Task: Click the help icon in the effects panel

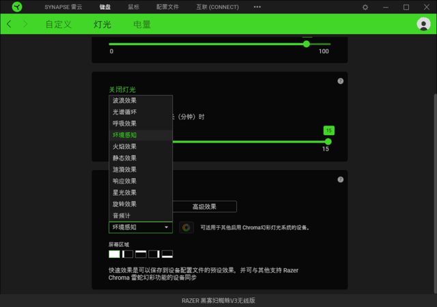Action: pos(340,179)
